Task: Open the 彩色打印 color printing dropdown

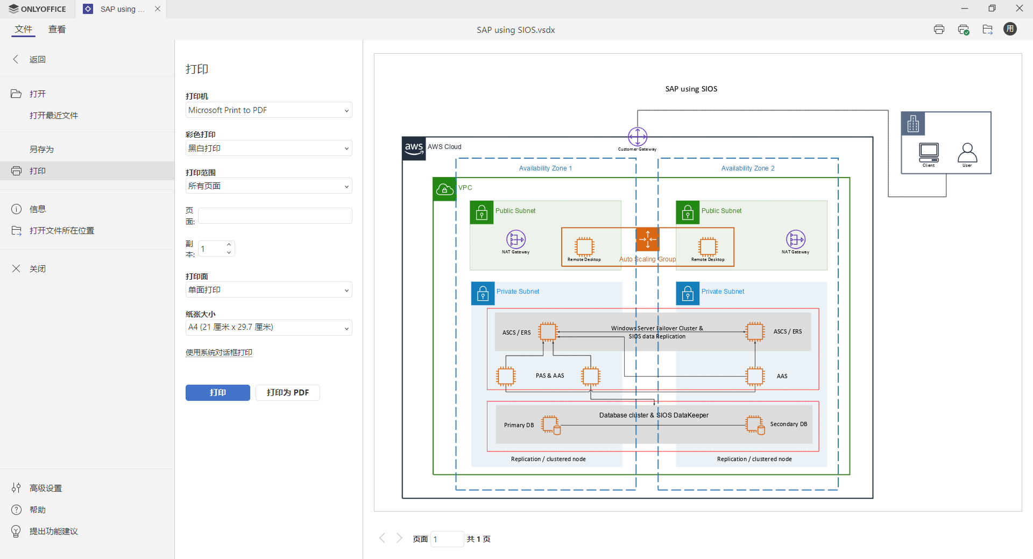Action: 268,148
